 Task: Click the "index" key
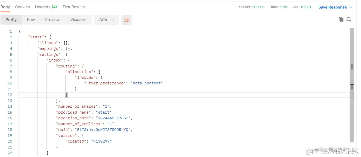click(x=55, y=60)
